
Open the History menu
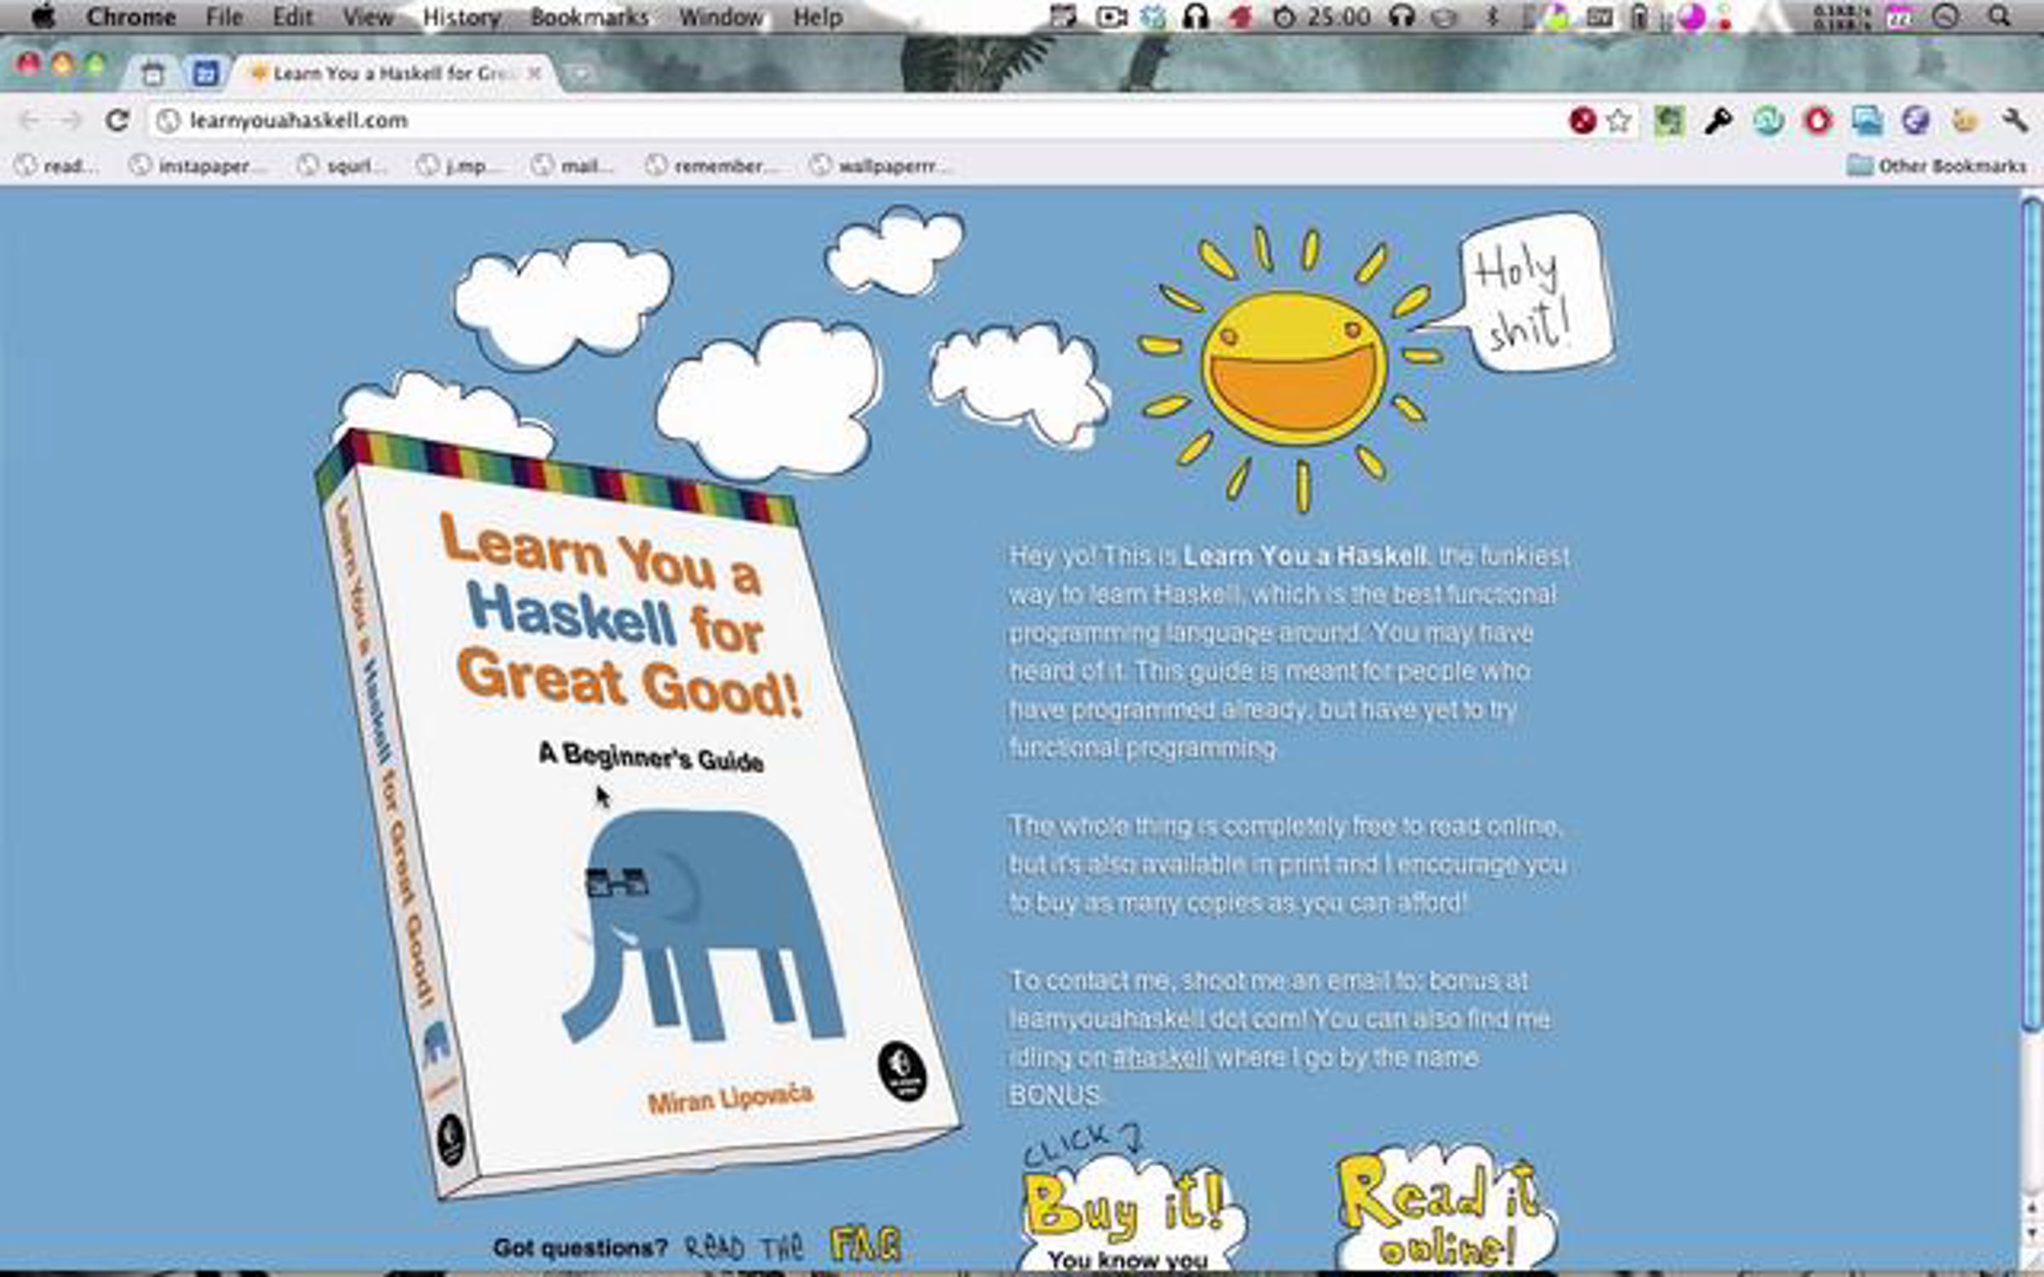(462, 17)
